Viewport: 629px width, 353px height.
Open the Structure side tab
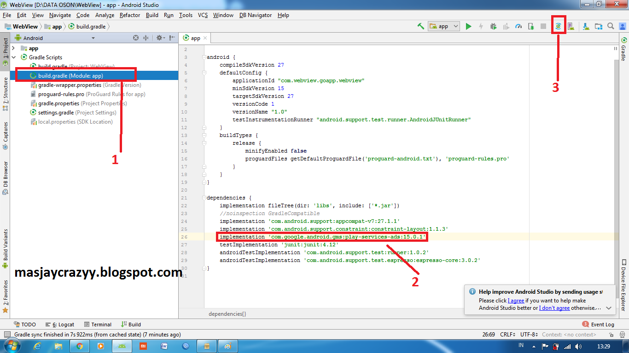(x=5, y=94)
